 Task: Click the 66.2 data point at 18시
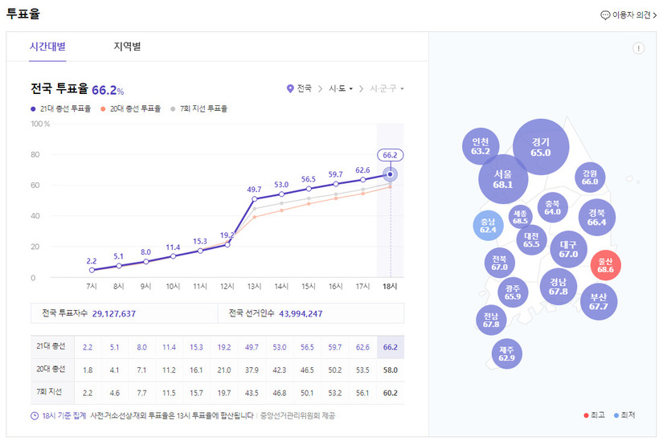391,174
